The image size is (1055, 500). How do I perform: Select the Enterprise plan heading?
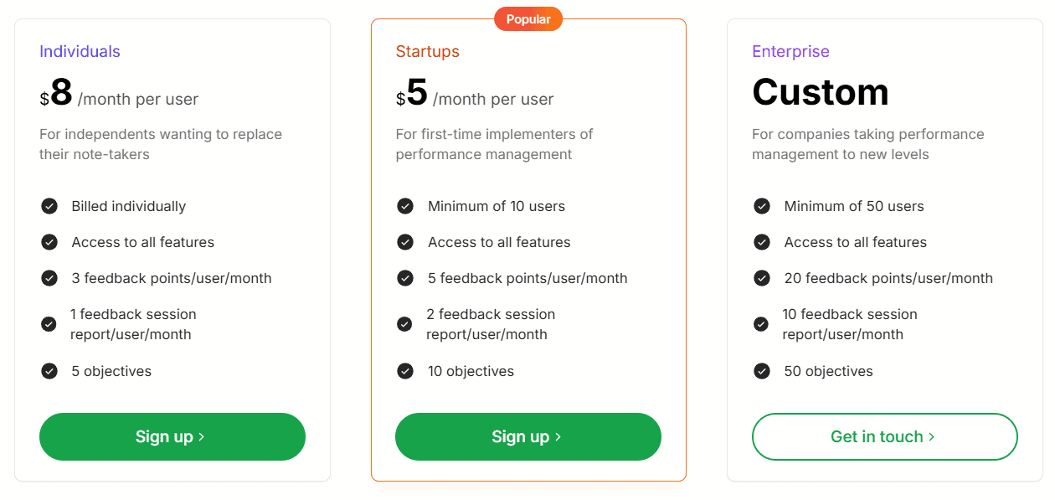pos(790,51)
